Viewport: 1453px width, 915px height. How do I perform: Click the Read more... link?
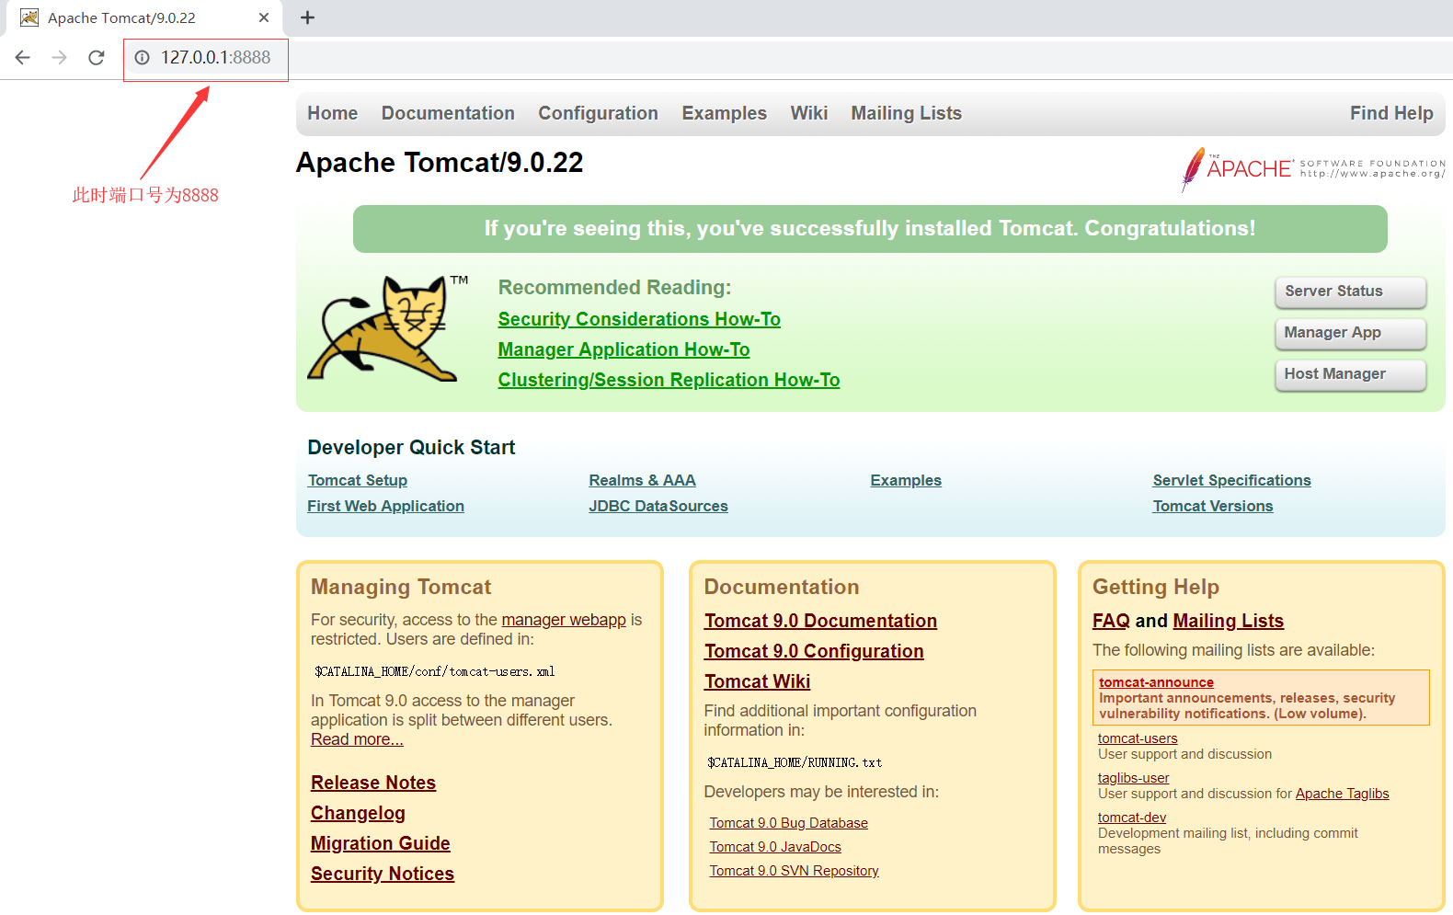[x=357, y=739]
